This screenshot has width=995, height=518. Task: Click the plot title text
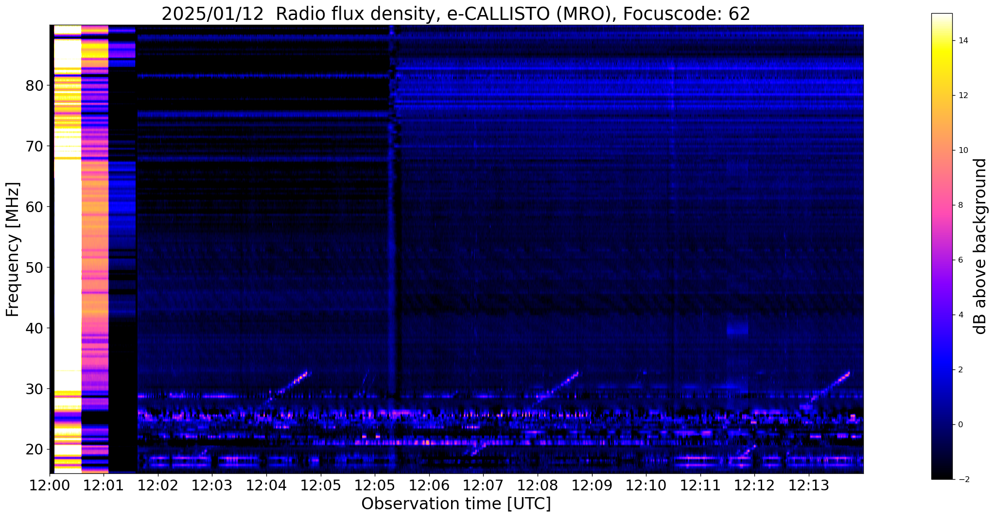click(x=456, y=14)
